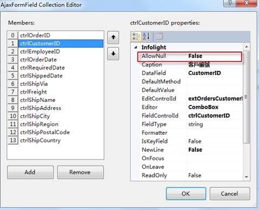
Task: Click the Add button
Action: pos(30,172)
